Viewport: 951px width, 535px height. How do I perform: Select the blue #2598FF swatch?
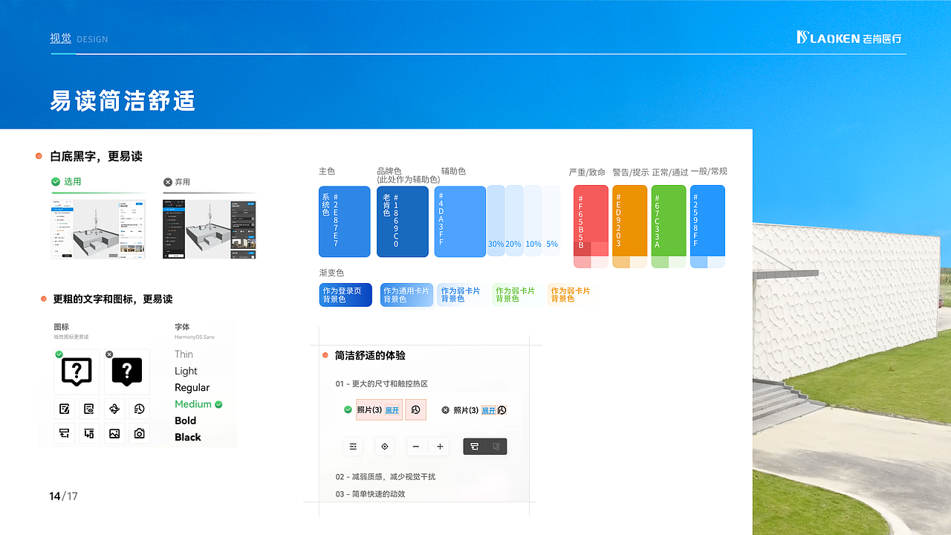[x=707, y=227]
